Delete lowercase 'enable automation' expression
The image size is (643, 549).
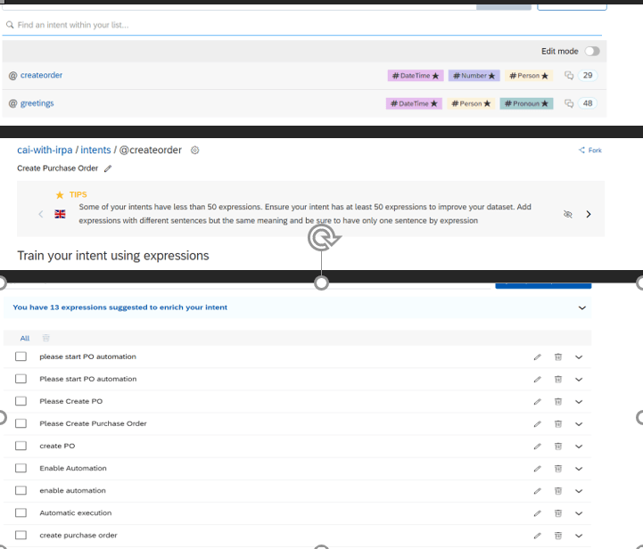click(558, 491)
